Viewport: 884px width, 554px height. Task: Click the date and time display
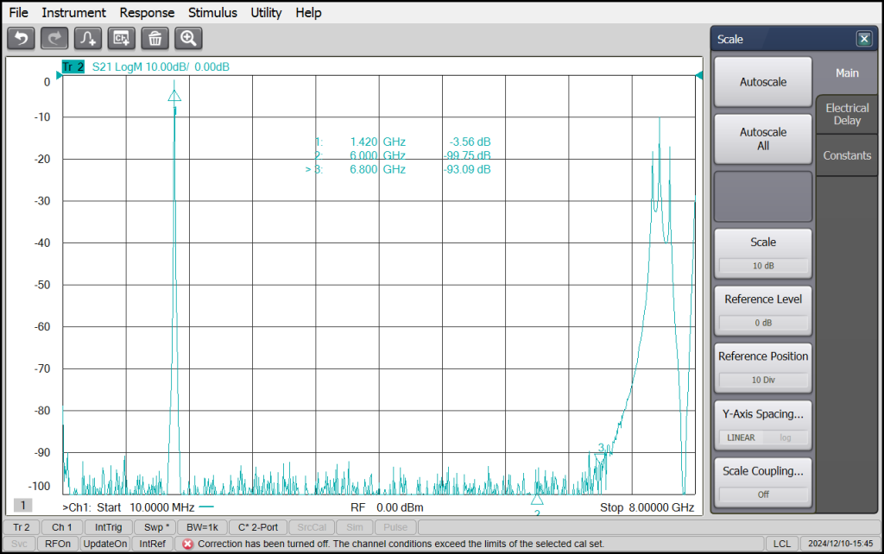pos(841,544)
